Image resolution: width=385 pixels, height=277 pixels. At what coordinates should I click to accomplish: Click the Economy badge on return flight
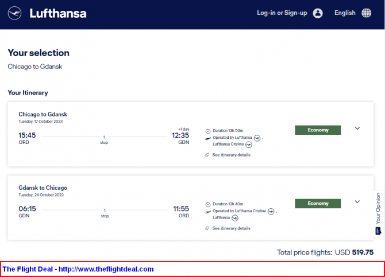(318, 204)
